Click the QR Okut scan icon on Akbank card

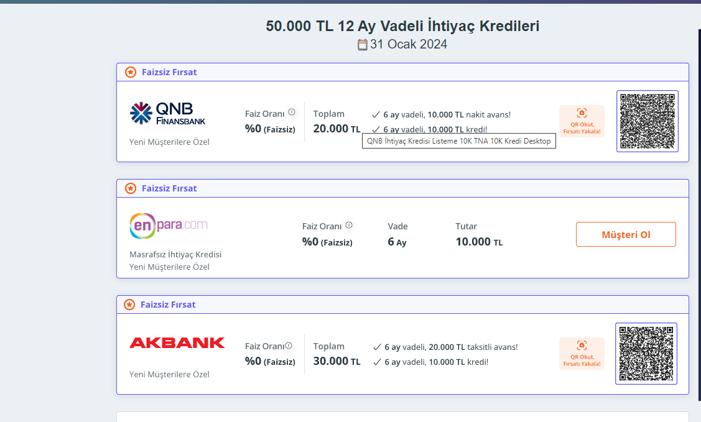(582, 345)
